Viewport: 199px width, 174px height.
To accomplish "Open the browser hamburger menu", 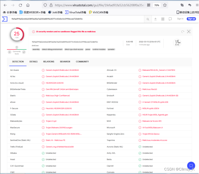I will pos(197,5).
